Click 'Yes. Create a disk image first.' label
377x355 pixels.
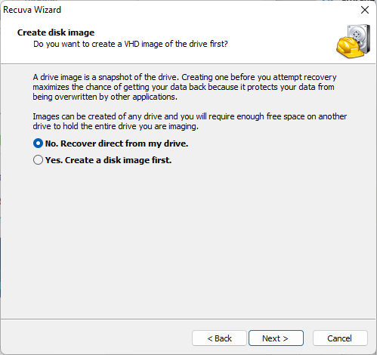108,160
